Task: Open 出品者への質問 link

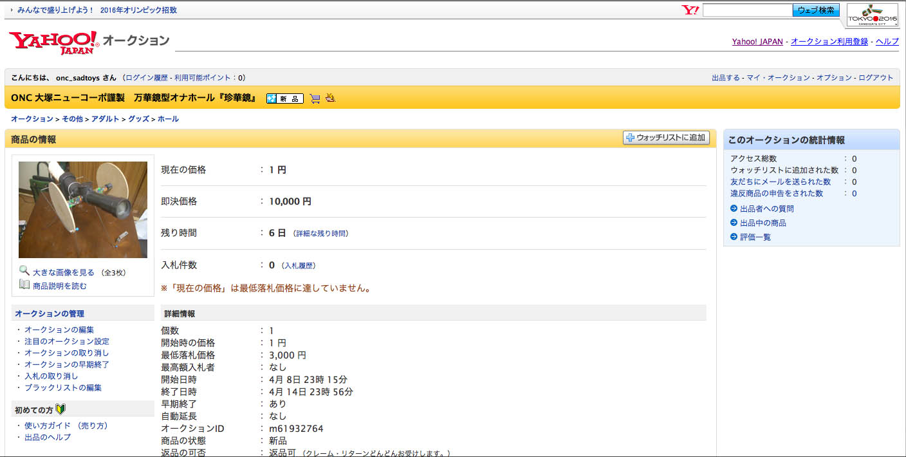Action: click(x=767, y=209)
